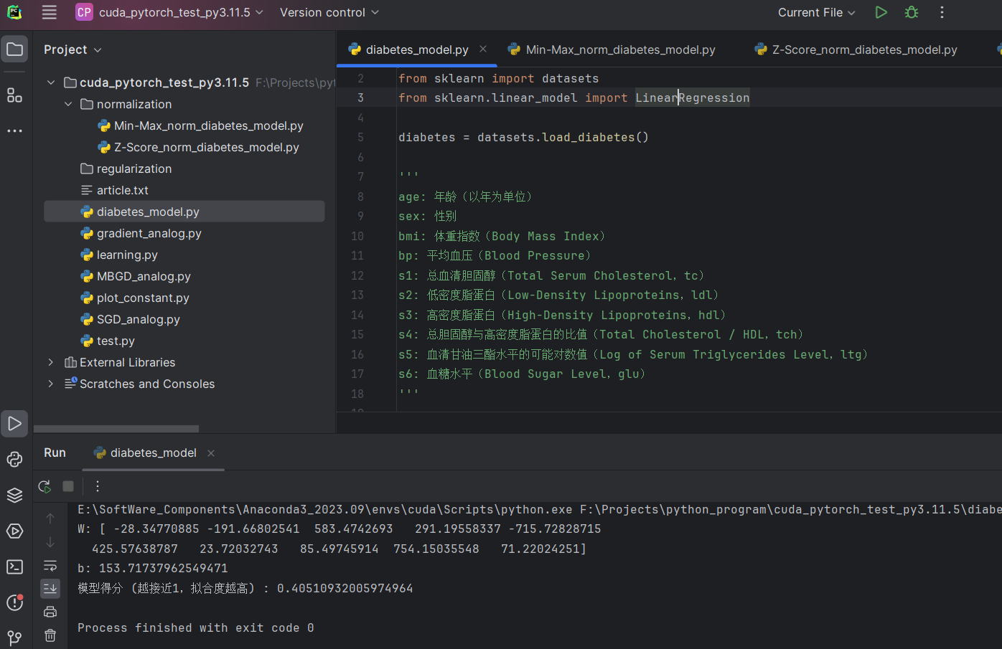Open the Project tool window folder icon
The image size is (1002, 649).
[x=14, y=49]
